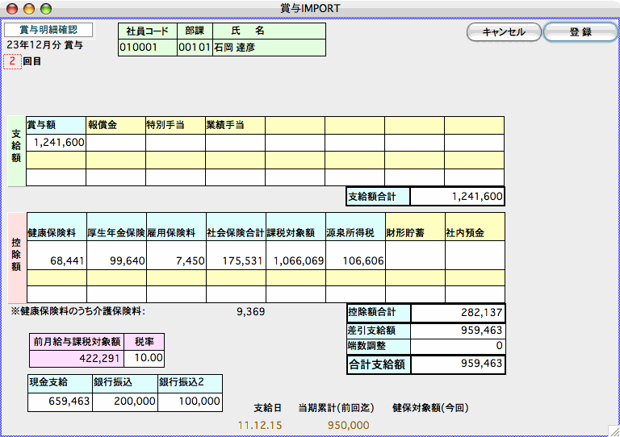
Task: Select the 回目 count field showing 2
Action: 12,61
